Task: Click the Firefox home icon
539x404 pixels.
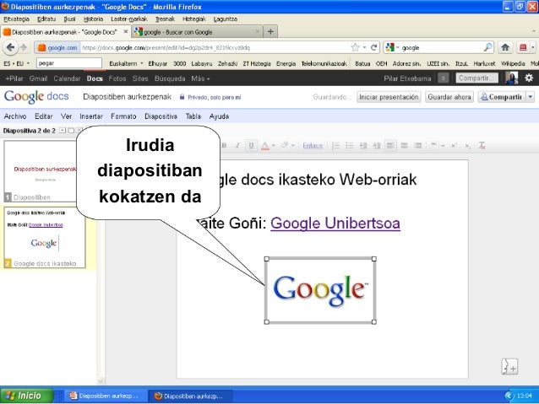Action: [x=505, y=47]
